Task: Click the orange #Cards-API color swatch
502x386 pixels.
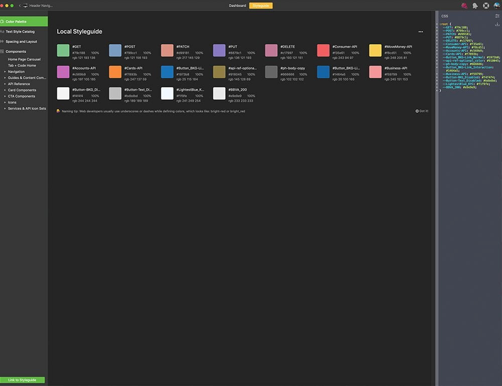Action: pos(115,72)
